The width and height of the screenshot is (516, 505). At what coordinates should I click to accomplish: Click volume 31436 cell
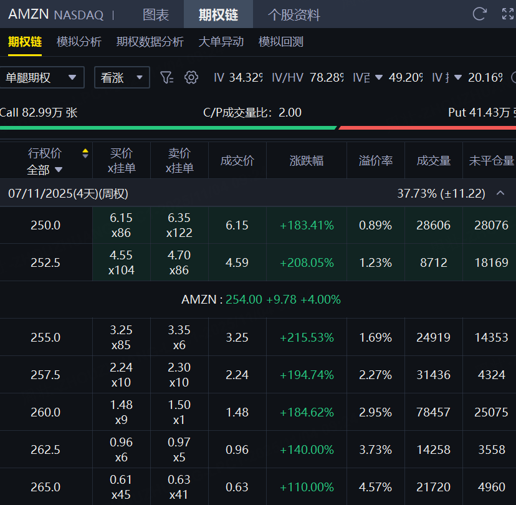tap(433, 375)
